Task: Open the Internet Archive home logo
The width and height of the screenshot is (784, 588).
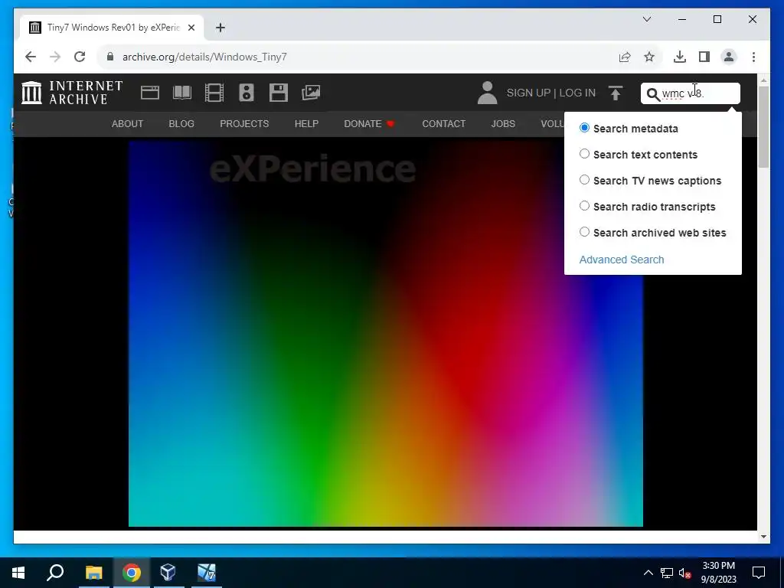Action: pyautogui.click(x=72, y=93)
